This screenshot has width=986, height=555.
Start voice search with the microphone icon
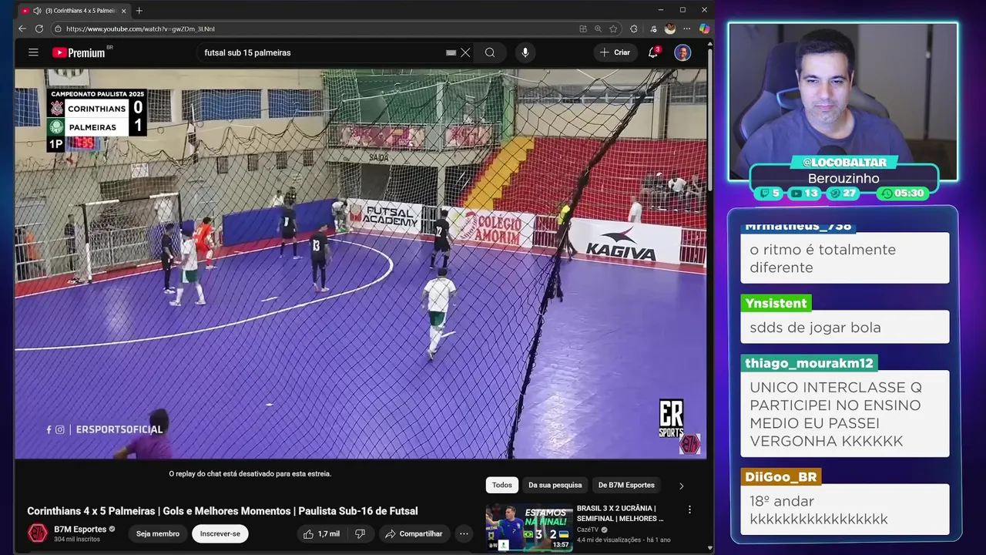click(525, 52)
